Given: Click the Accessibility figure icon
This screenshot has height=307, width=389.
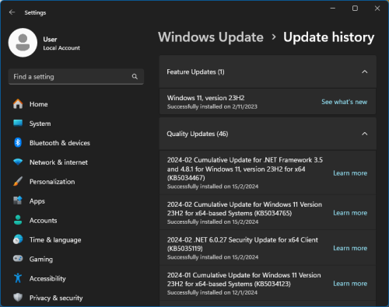Looking at the screenshot, I should pos(18,278).
